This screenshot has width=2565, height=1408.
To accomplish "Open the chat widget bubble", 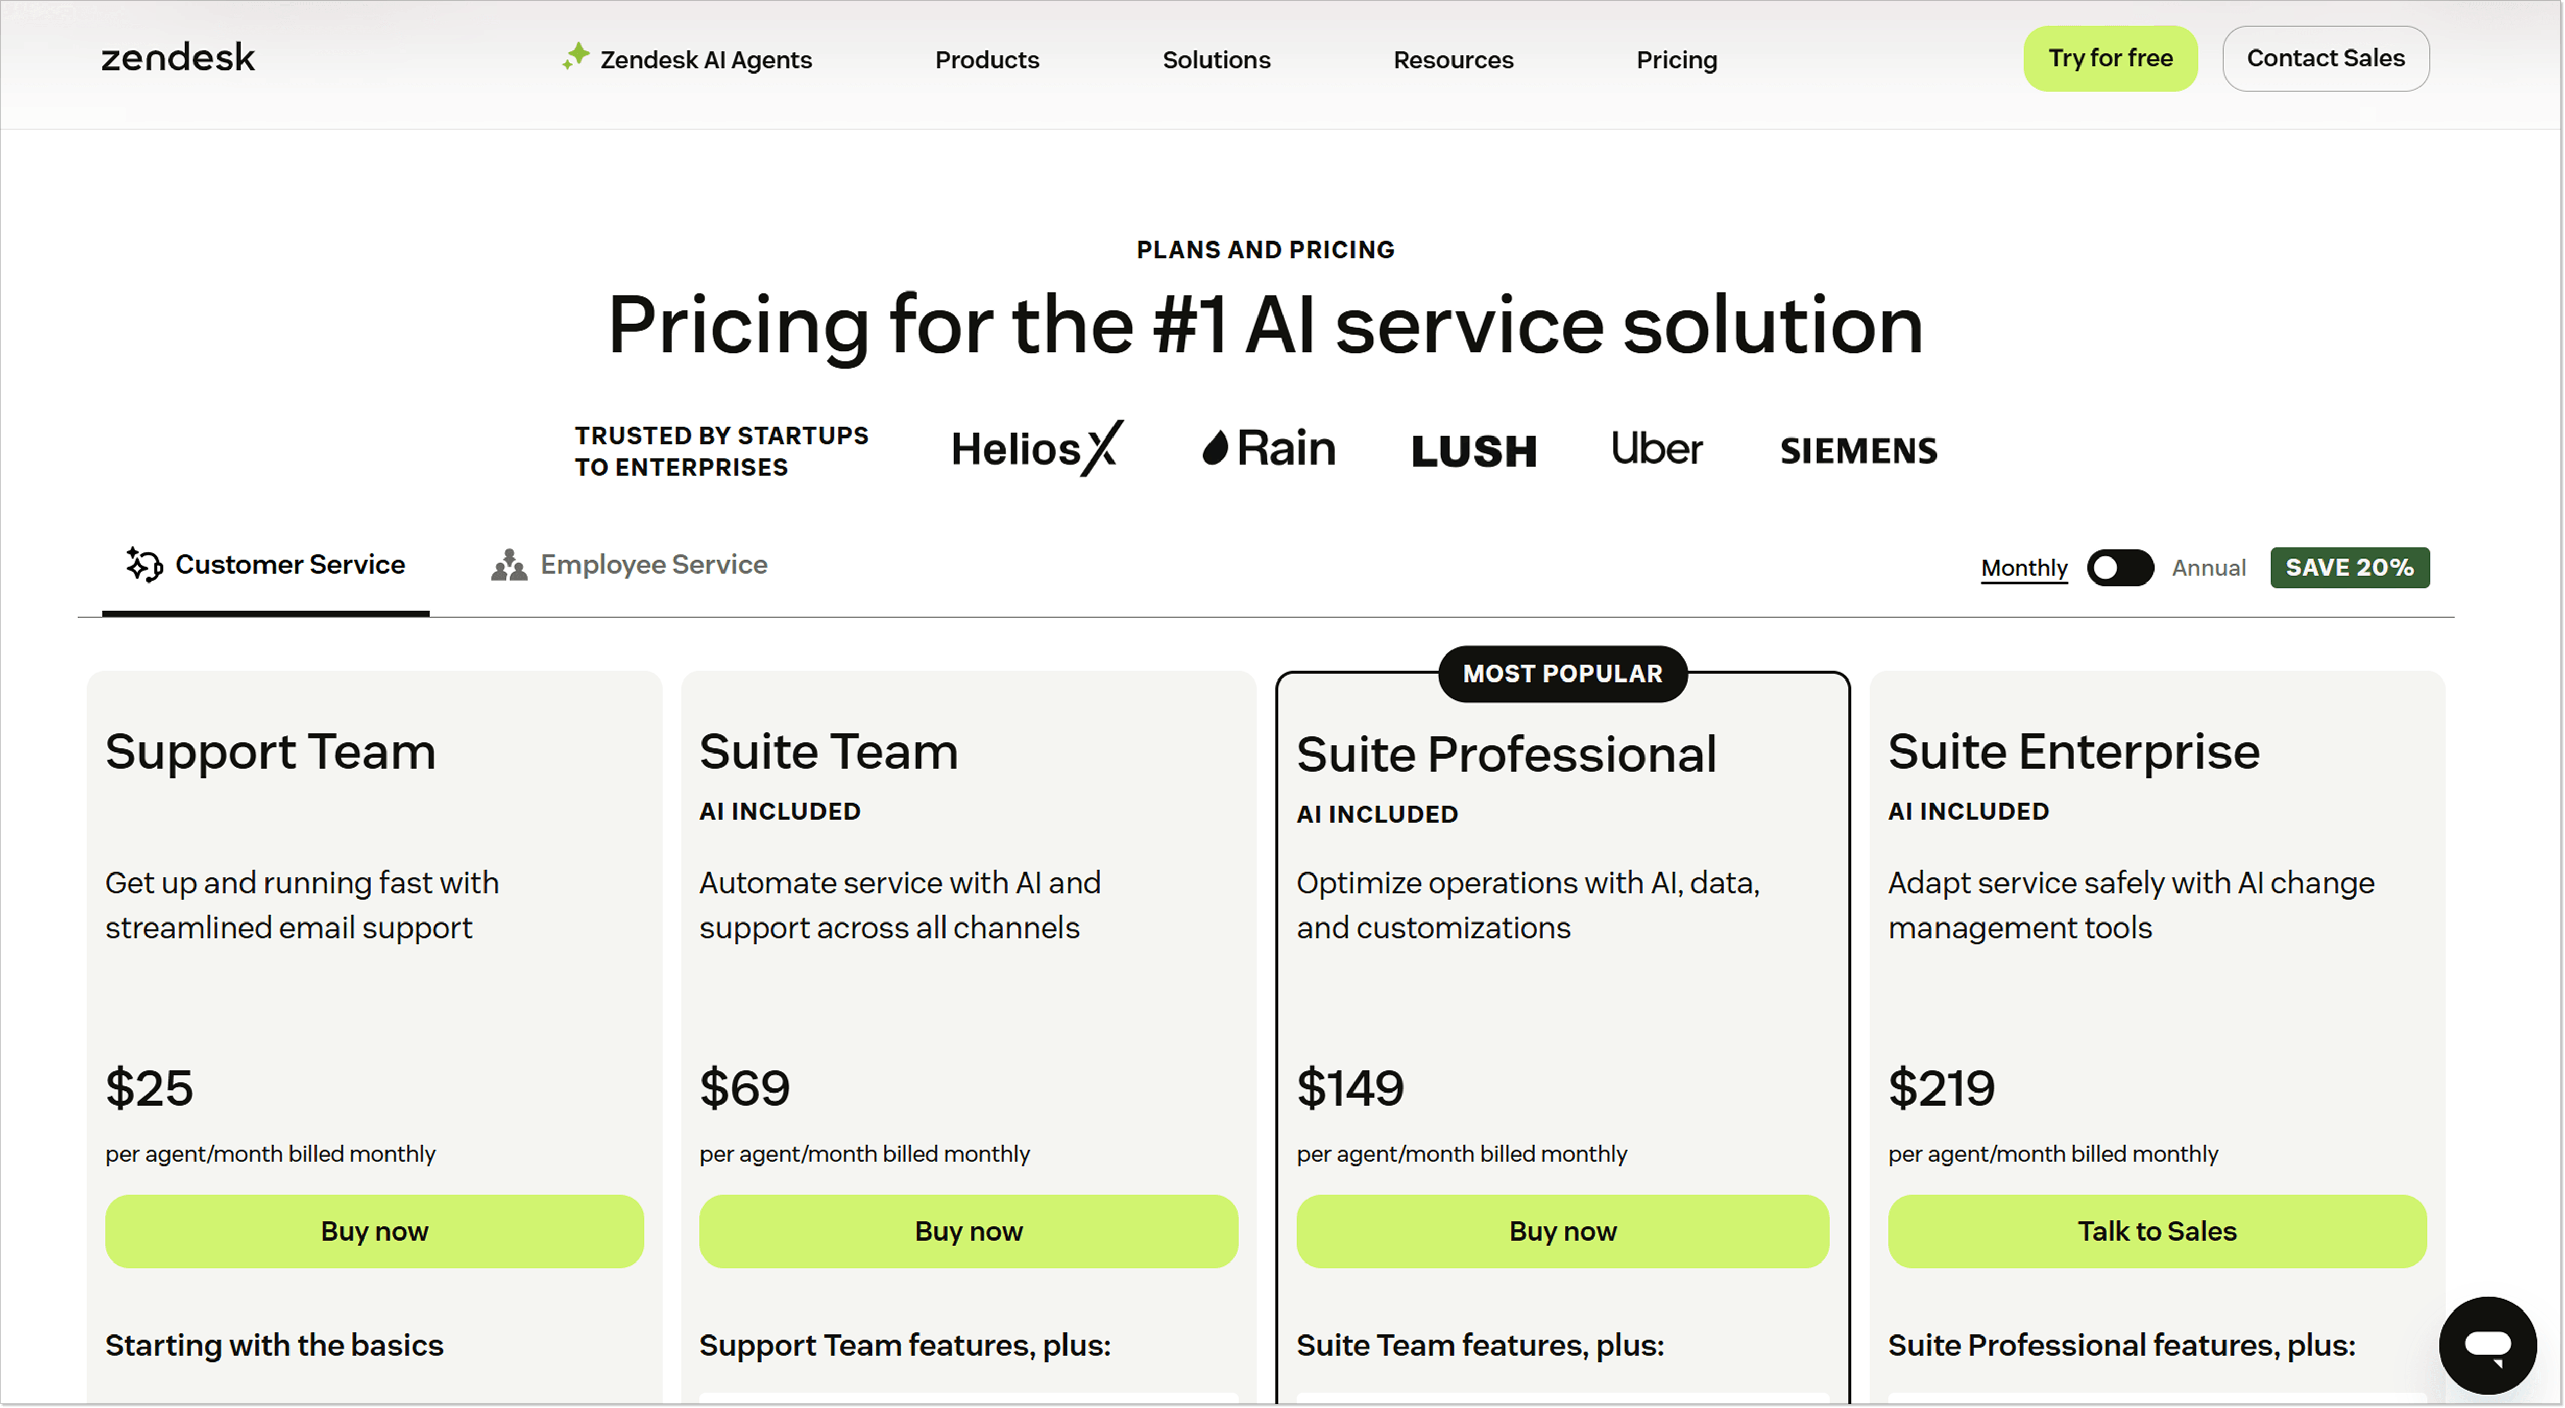I will [2486, 1345].
